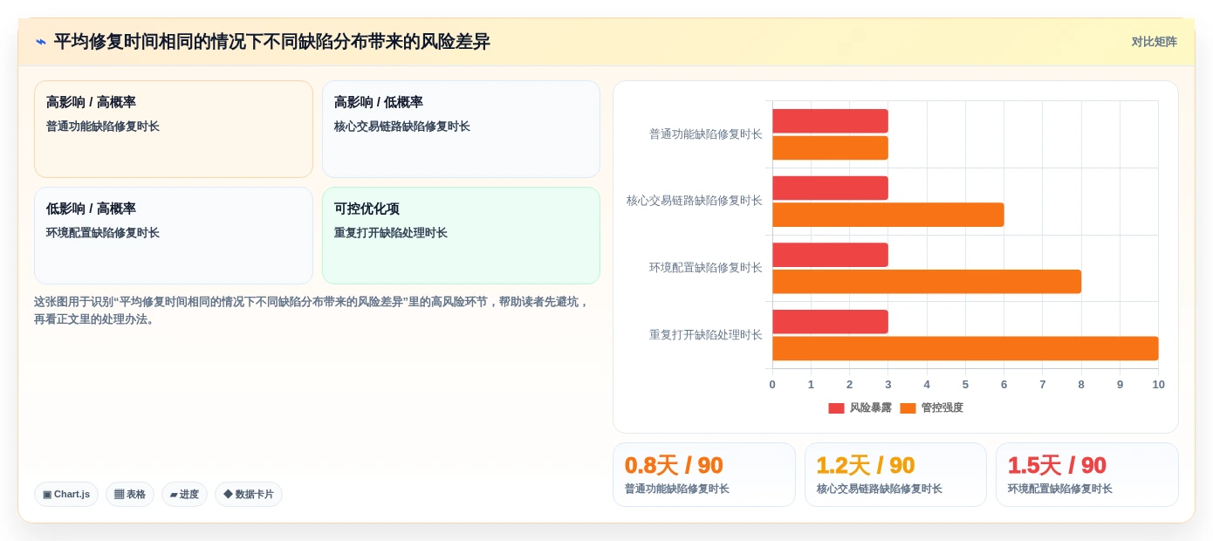Click the orange bar for 重复打开缺陷处理时长
This screenshot has width=1213, height=541.
tap(965, 348)
